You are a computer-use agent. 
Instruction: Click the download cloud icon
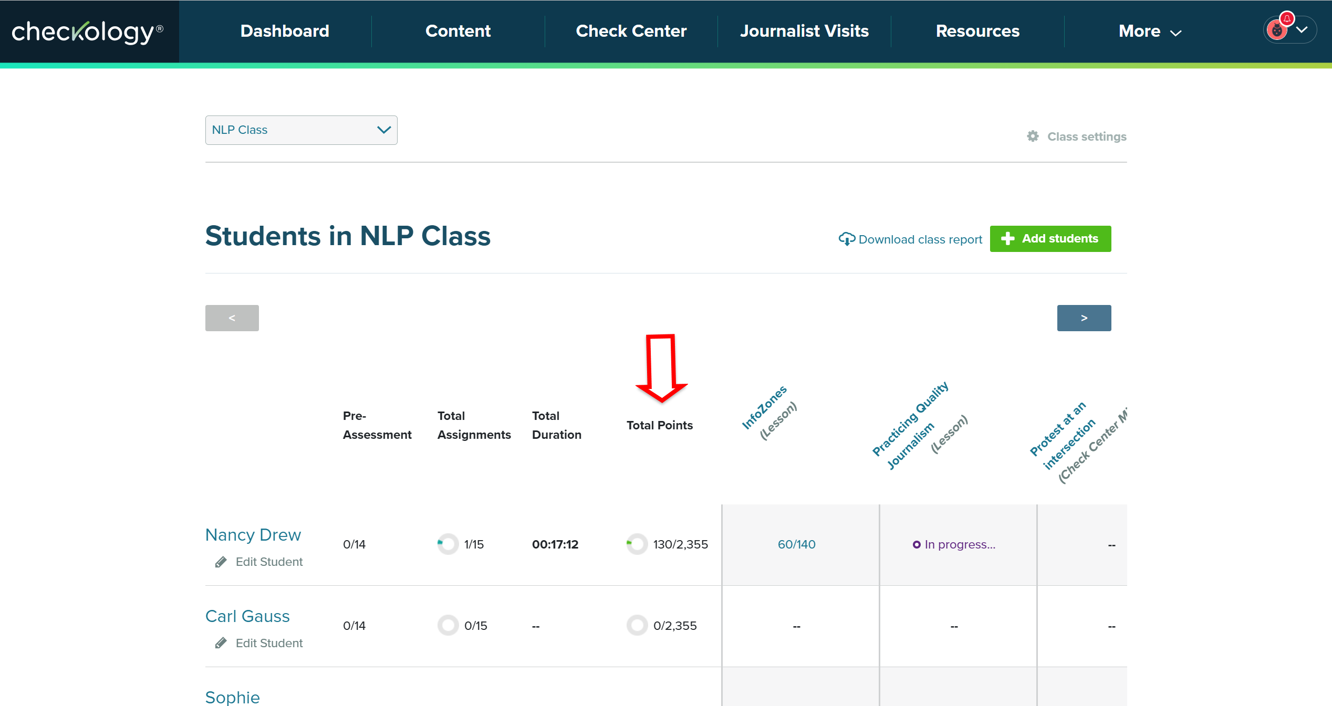pos(846,239)
